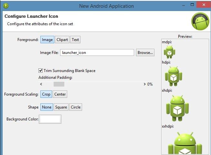
Task: Choose Crop foreground scaling
Action: point(46,94)
